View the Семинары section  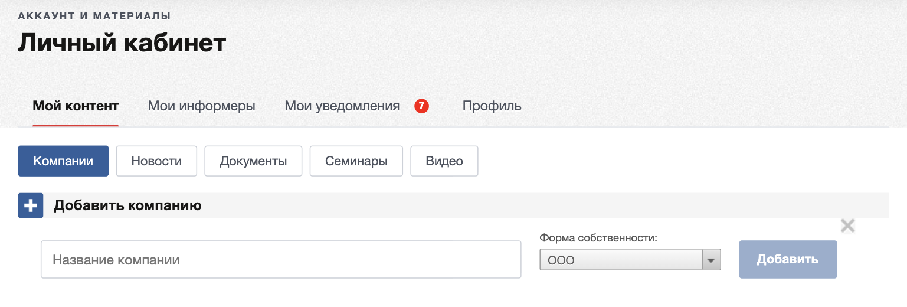pos(356,161)
